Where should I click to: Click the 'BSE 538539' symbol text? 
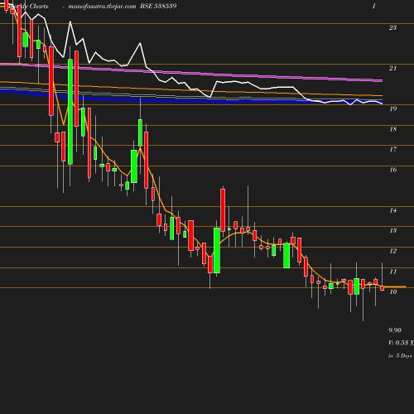pyautogui.click(x=158, y=6)
